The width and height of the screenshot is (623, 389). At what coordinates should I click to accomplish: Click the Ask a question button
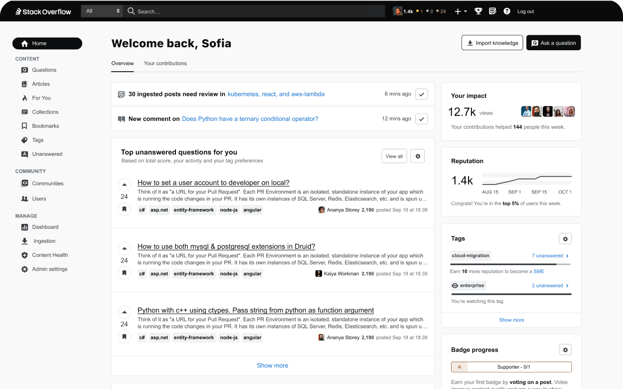coord(553,43)
